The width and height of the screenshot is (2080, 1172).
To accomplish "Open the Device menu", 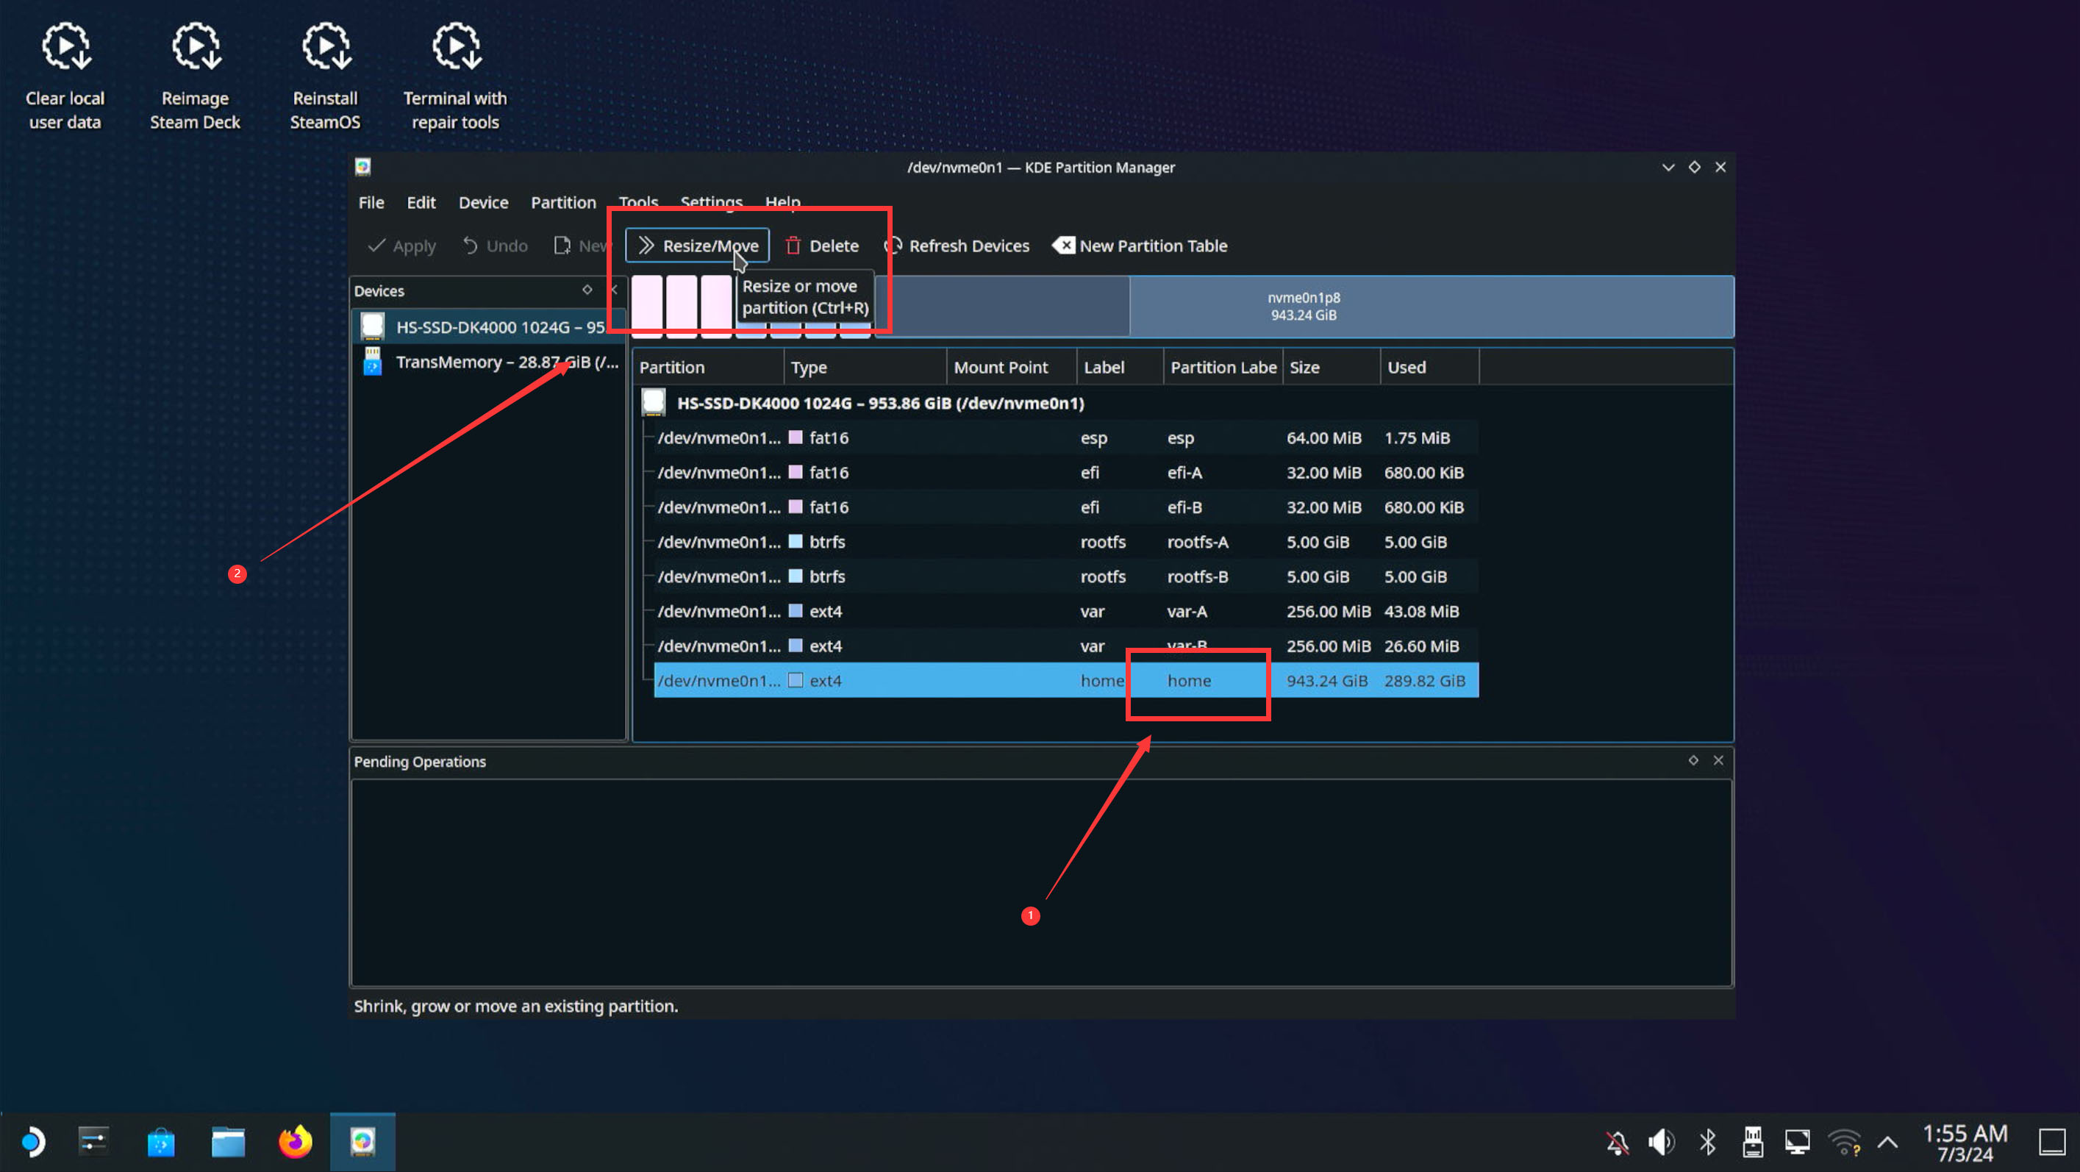I will coord(483,203).
